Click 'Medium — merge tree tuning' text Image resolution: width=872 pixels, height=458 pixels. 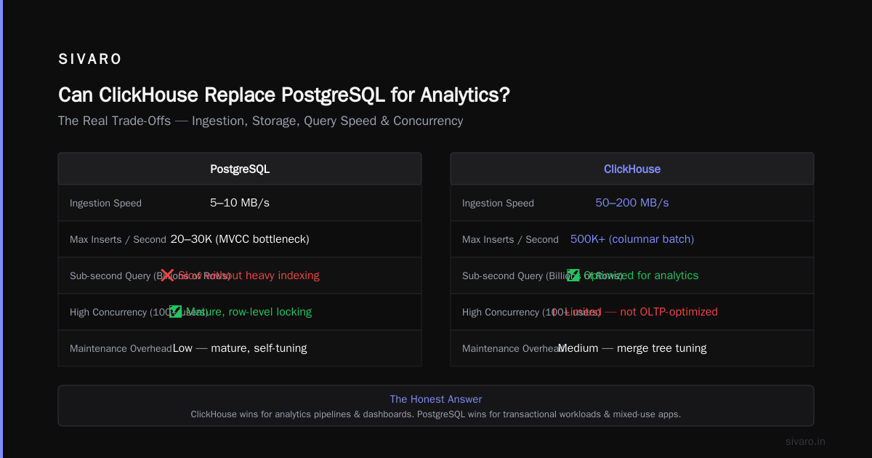click(x=632, y=348)
